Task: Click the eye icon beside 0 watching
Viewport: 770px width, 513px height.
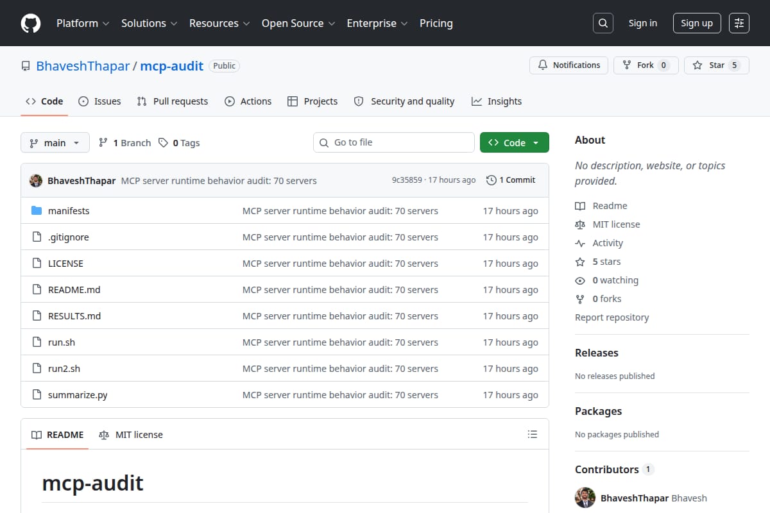Action: pyautogui.click(x=580, y=280)
